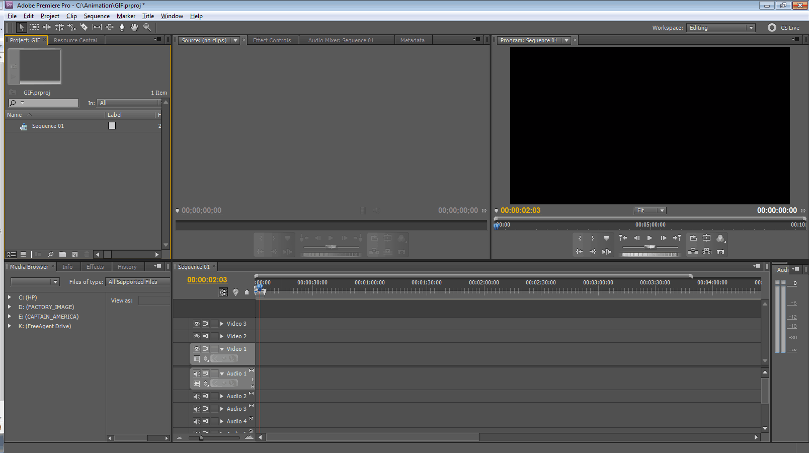The image size is (809, 453).
Task: Hide the Video 2 track
Action: point(197,336)
